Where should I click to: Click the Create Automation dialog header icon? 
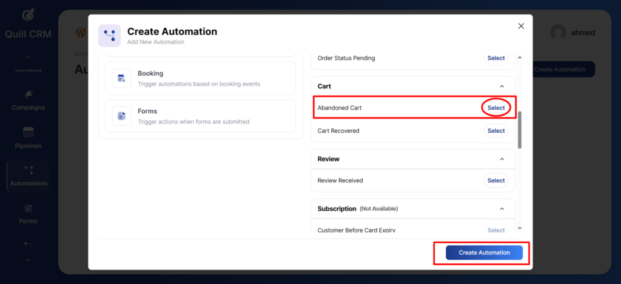click(110, 36)
